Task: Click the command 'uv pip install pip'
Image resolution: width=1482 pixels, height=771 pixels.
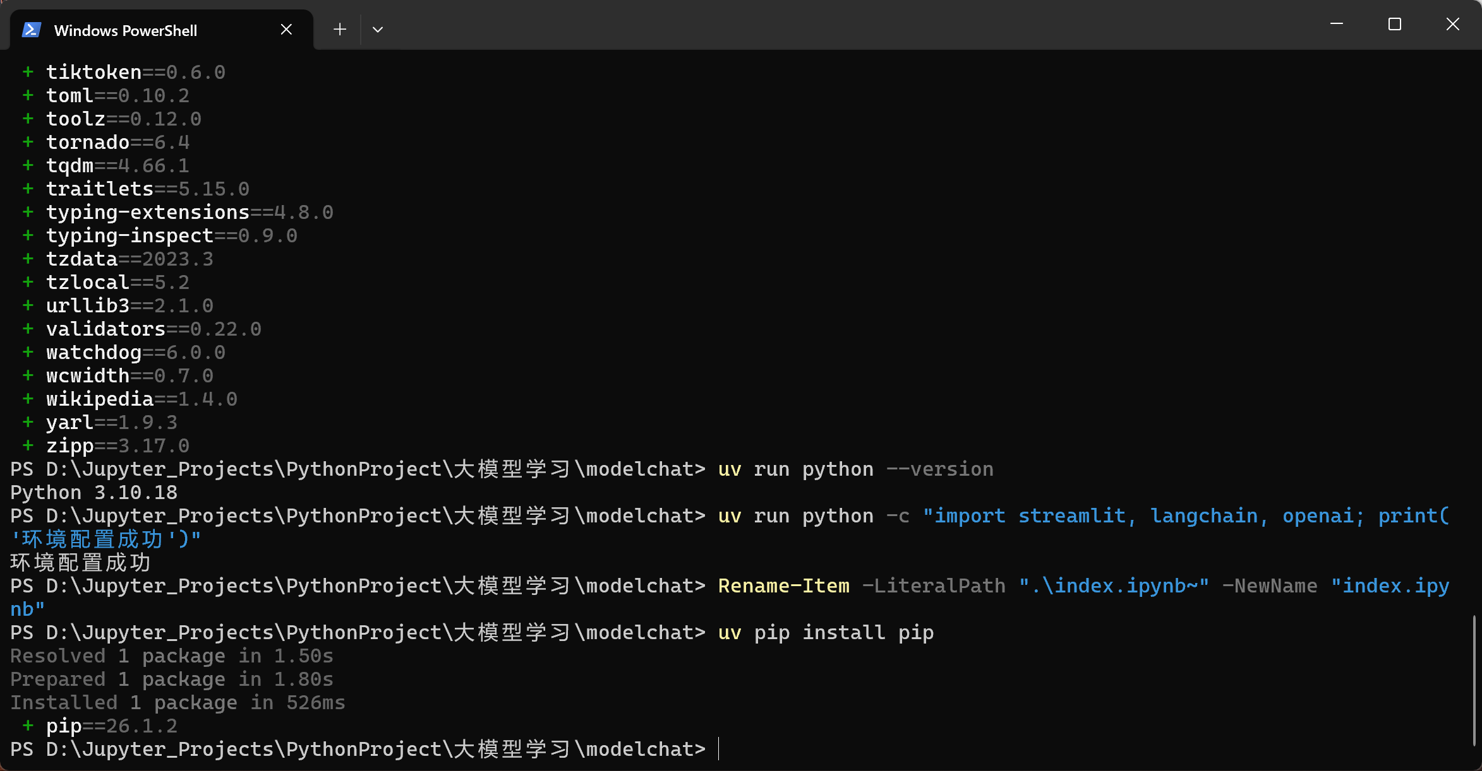Action: click(826, 632)
